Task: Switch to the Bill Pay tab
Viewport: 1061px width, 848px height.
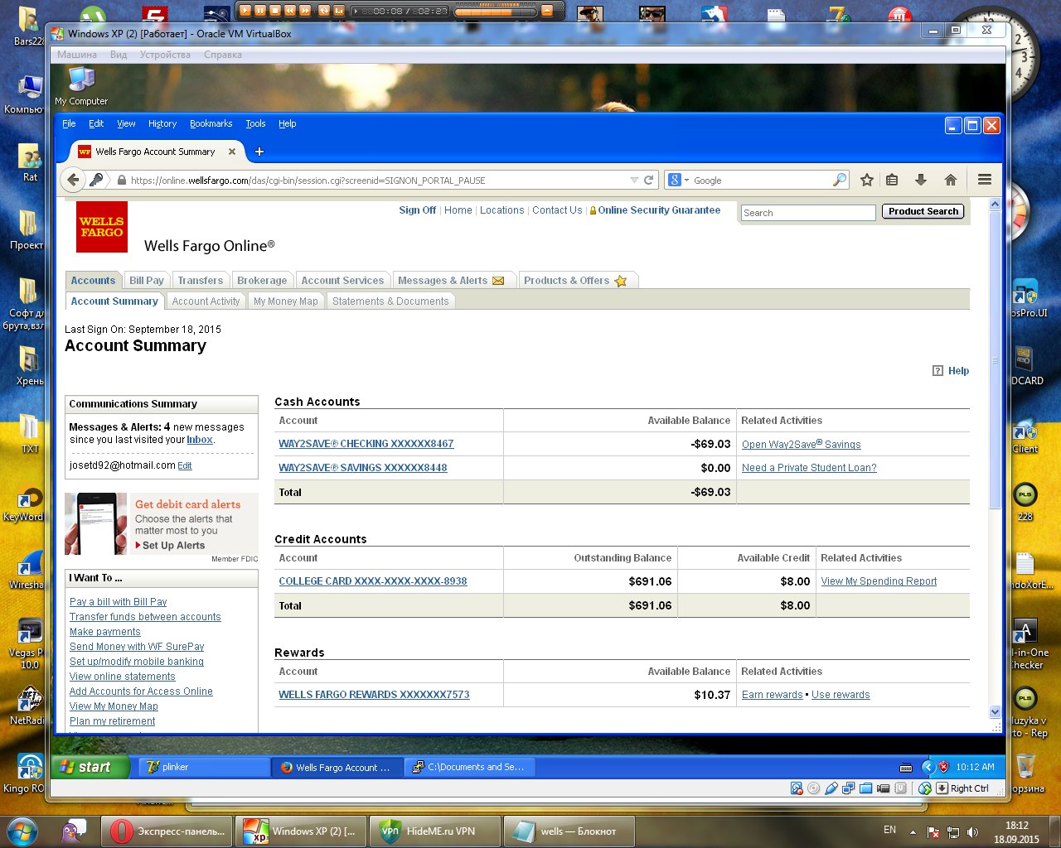Action: [147, 281]
